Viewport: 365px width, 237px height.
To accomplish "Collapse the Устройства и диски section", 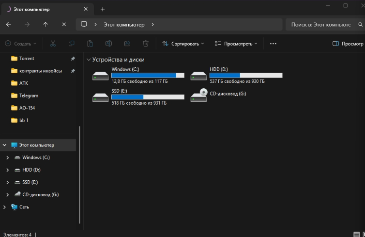I will (x=88, y=60).
